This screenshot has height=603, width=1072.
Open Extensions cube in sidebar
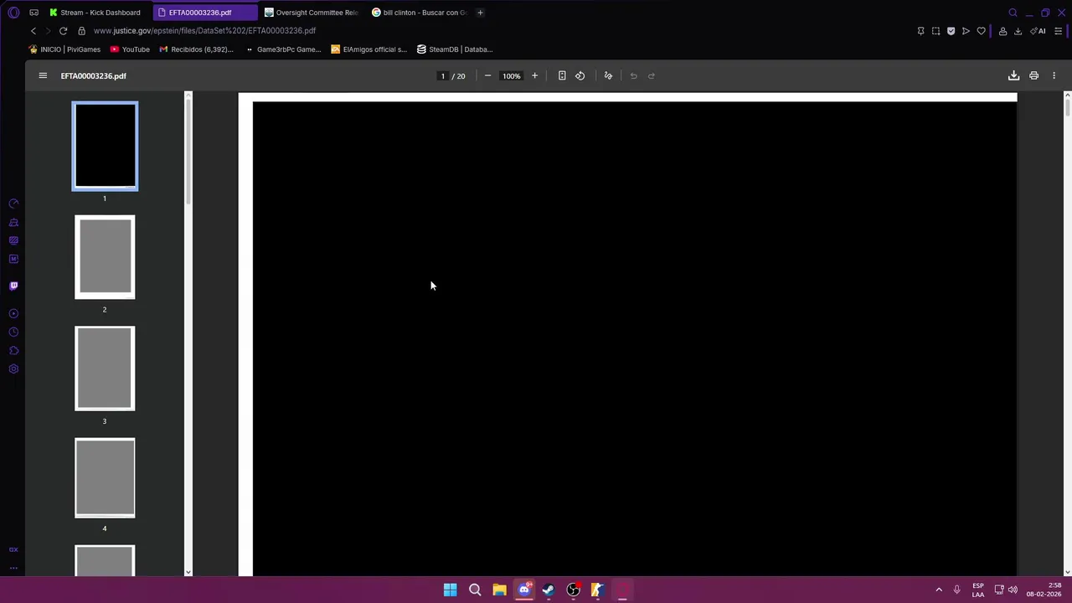pyautogui.click(x=13, y=351)
